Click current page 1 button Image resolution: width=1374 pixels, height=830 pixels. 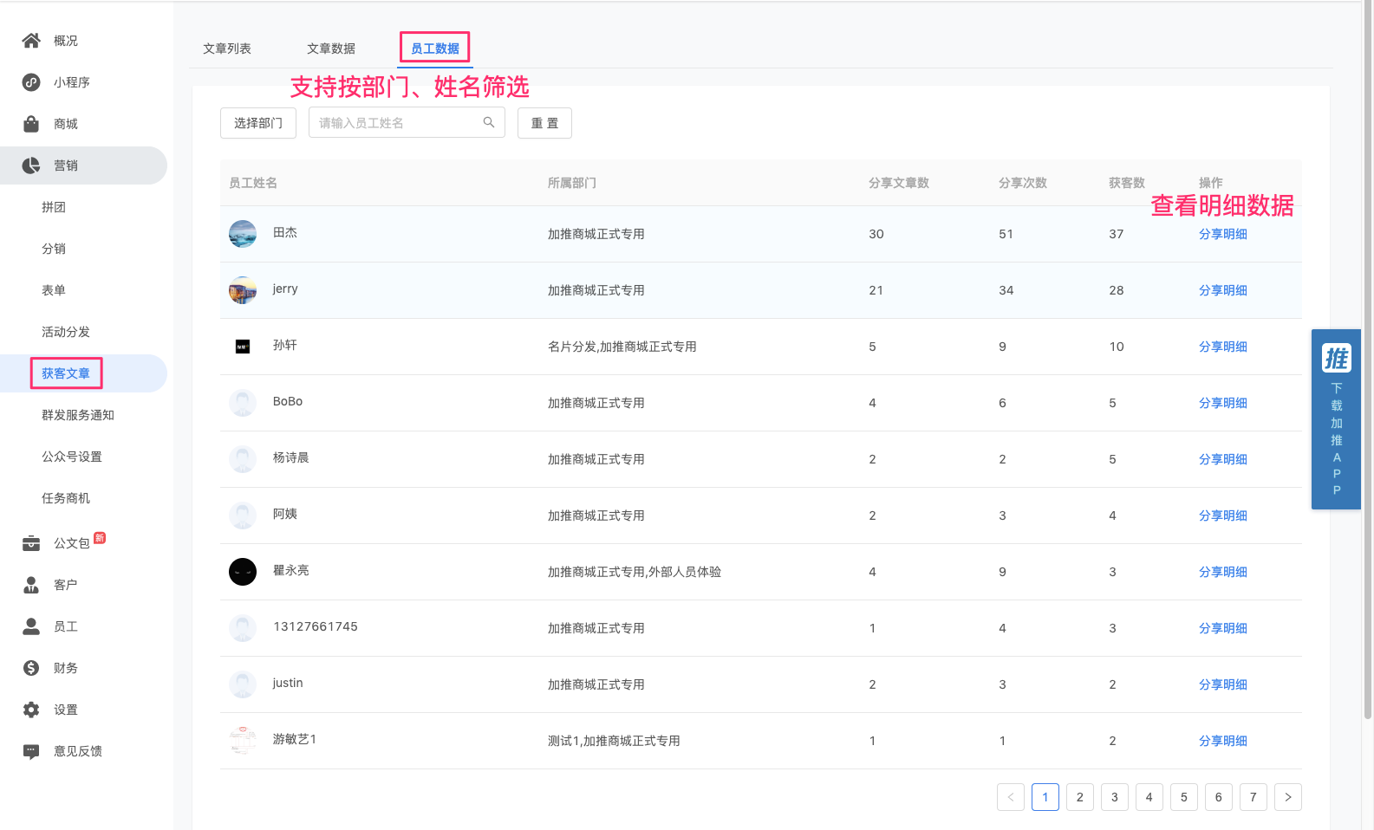1045,797
